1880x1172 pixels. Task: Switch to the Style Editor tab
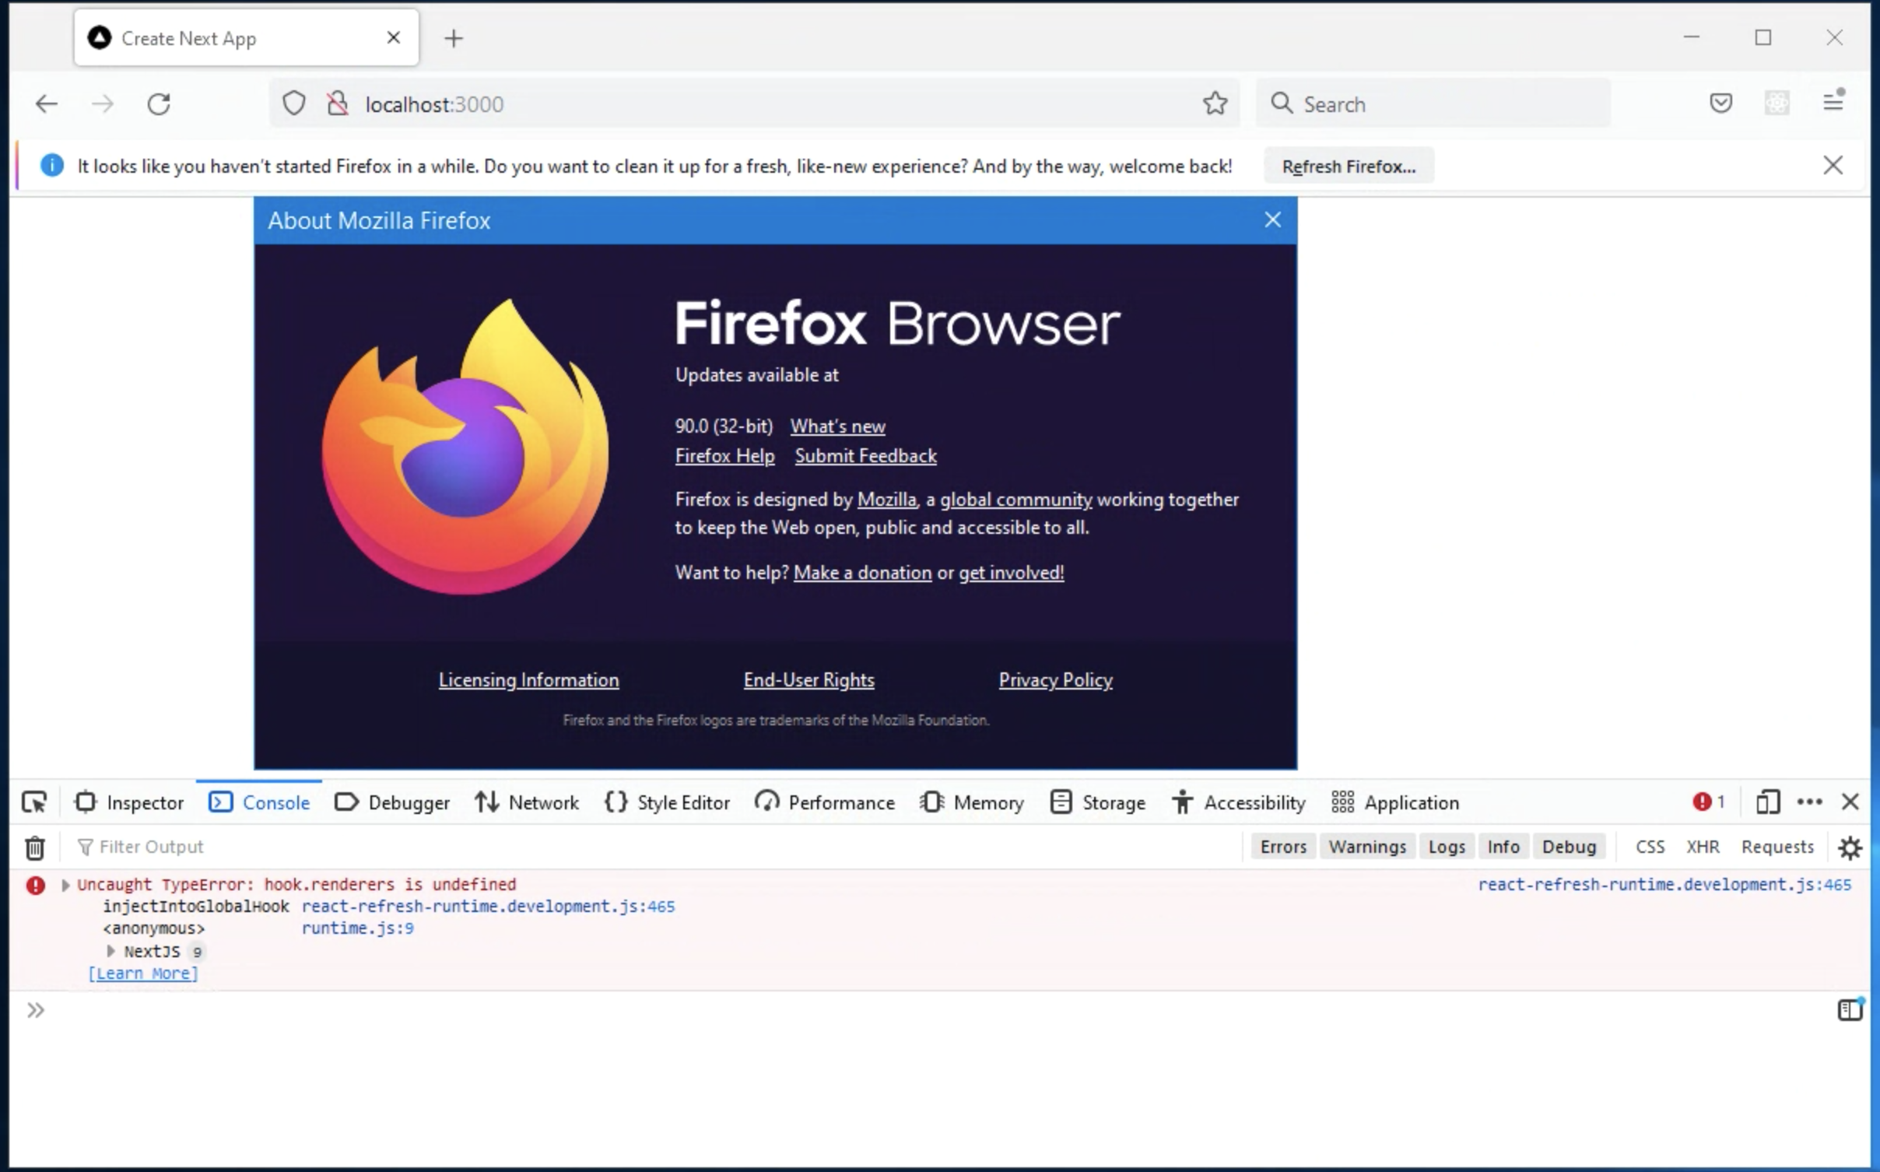pyautogui.click(x=667, y=802)
